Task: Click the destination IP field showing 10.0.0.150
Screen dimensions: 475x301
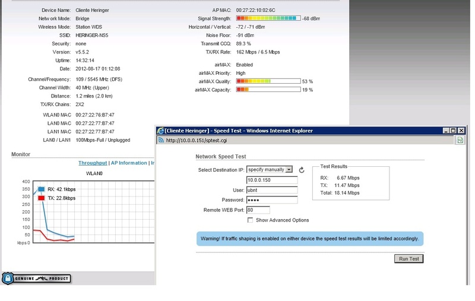Action: click(x=272, y=180)
